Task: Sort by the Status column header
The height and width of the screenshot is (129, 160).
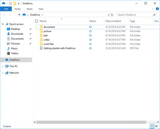Action: [x=92, y=21]
